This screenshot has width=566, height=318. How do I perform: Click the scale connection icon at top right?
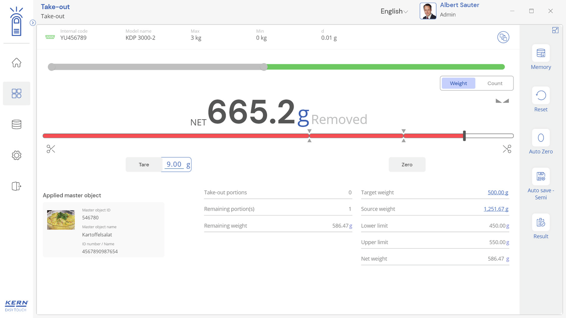coord(503,38)
